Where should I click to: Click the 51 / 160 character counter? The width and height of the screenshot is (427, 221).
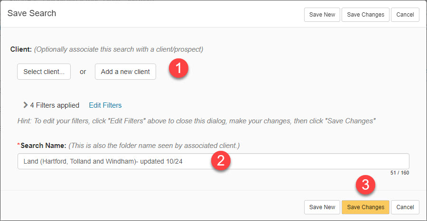[x=399, y=173]
